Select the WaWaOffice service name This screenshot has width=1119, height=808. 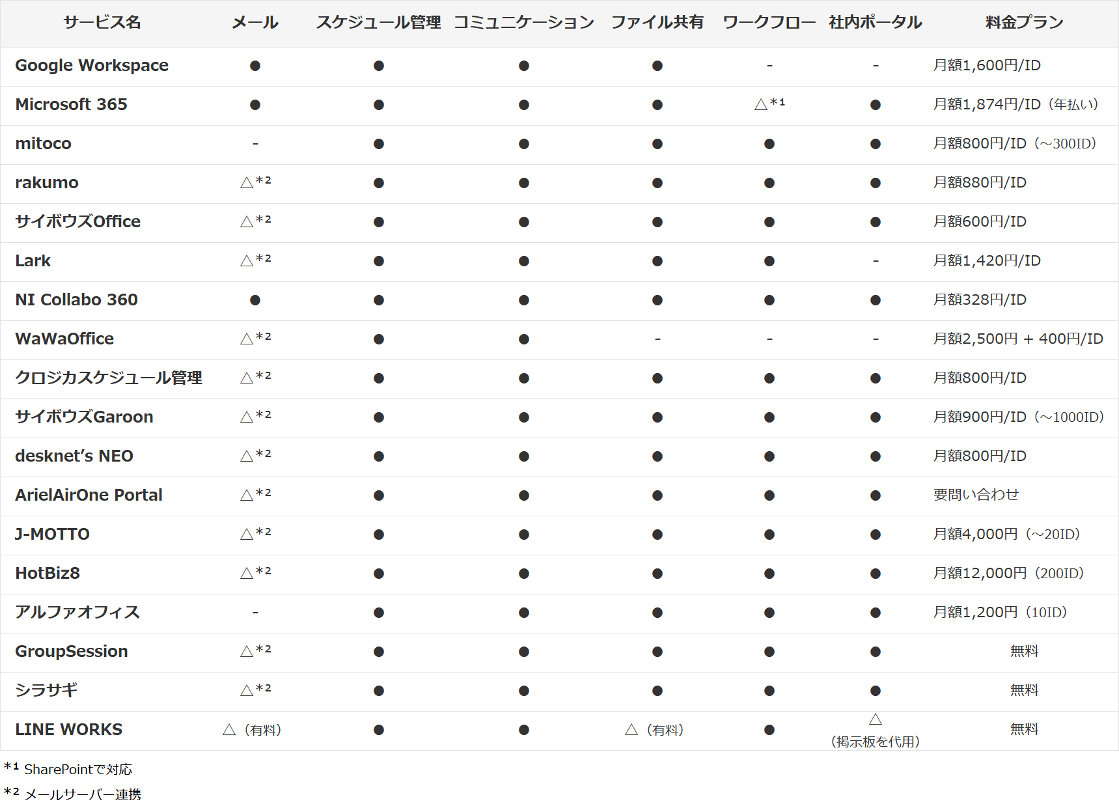point(64,339)
